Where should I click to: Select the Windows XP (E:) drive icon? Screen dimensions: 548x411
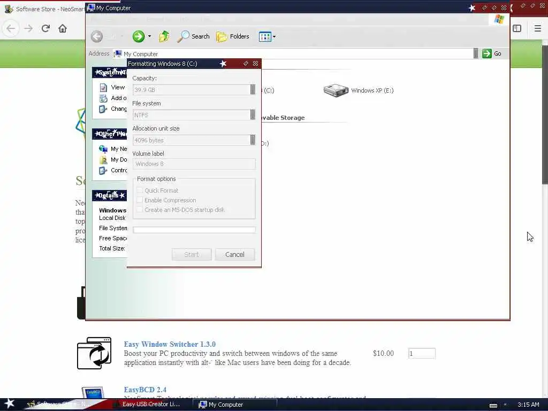point(336,90)
